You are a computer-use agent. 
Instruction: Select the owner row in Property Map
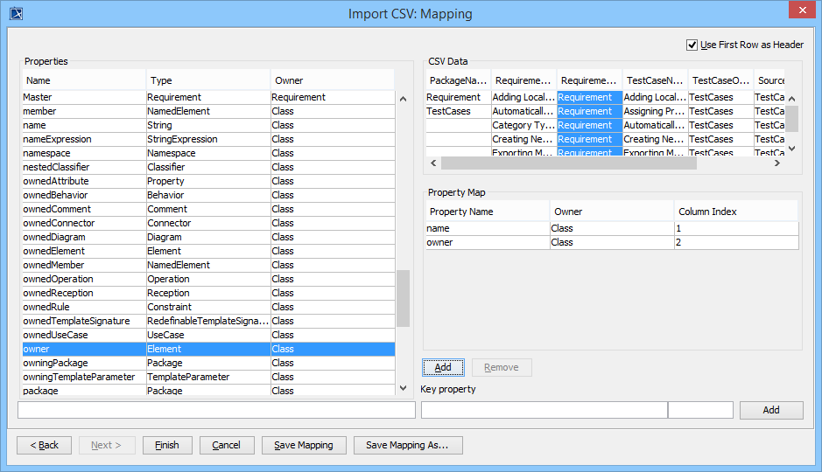point(487,242)
